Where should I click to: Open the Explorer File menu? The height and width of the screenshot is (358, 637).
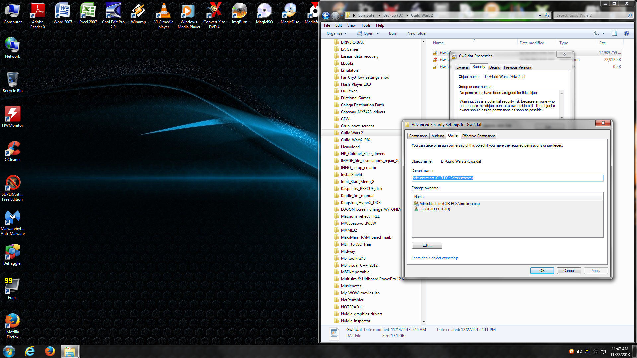coord(327,25)
